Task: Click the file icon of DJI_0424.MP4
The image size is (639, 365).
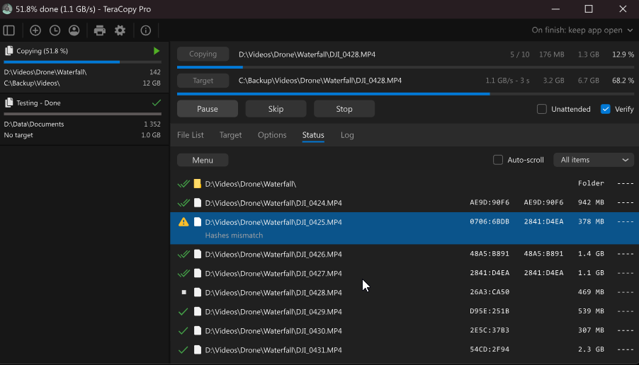Action: pyautogui.click(x=197, y=202)
